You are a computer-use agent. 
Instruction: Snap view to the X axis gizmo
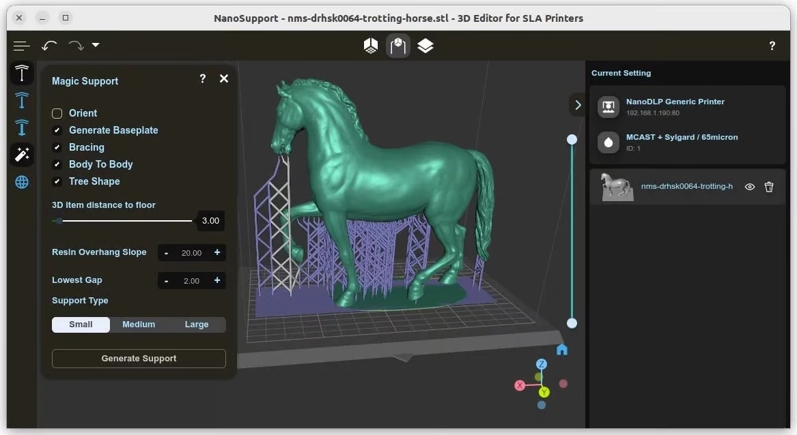pyautogui.click(x=520, y=386)
